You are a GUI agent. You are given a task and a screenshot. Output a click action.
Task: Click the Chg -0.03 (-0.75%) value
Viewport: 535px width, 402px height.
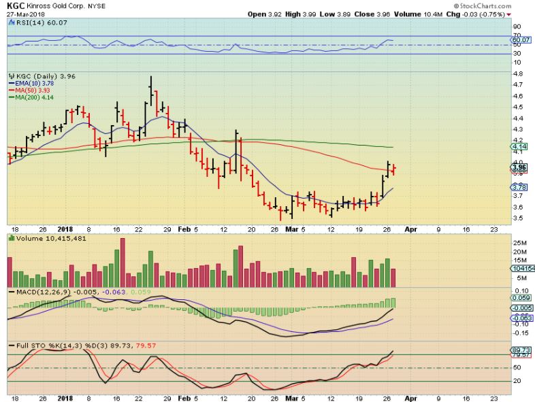[475, 14]
